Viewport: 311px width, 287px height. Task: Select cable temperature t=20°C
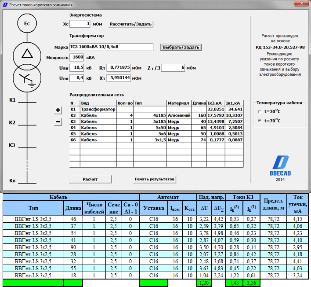[x=260, y=111]
